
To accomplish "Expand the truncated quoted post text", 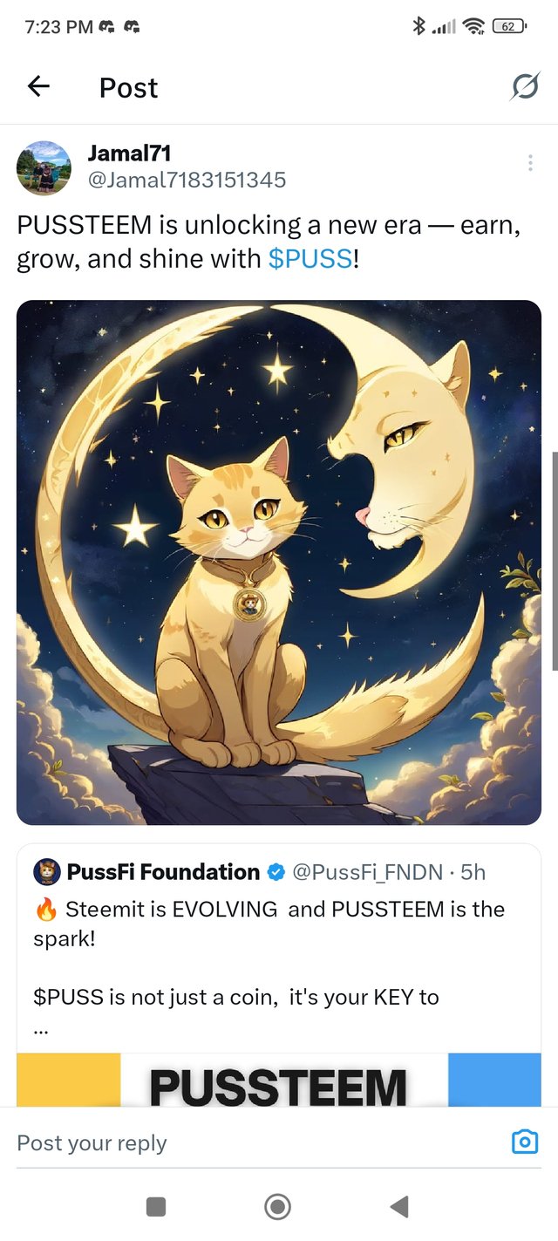I will tap(40, 1030).
